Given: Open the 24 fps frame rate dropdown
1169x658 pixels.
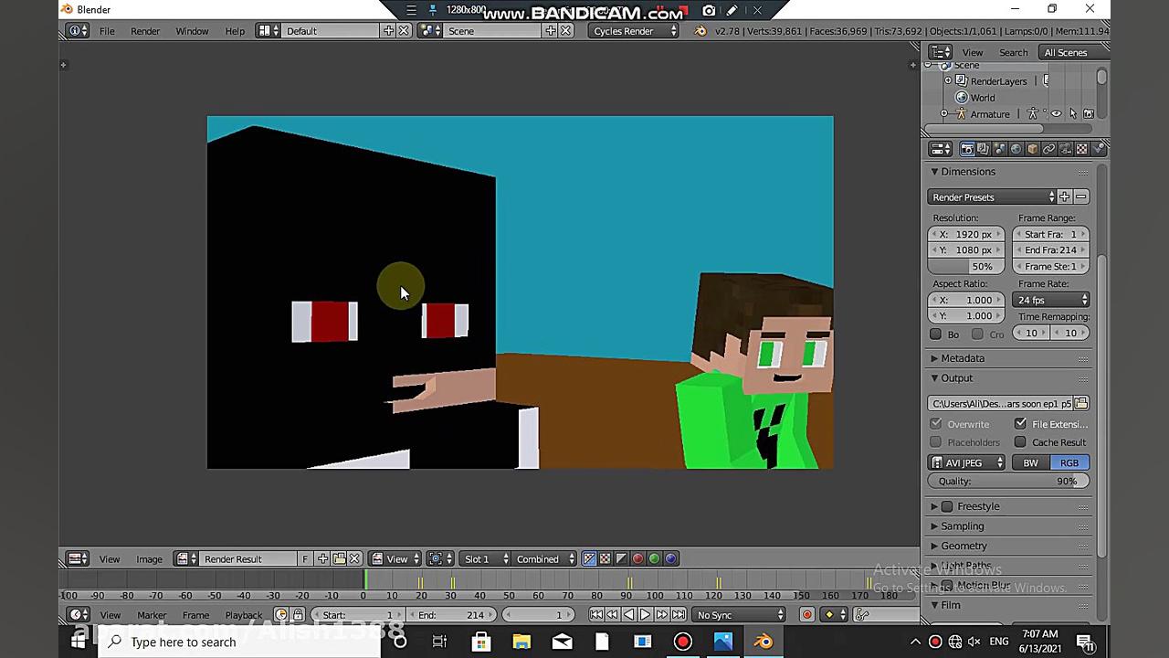Looking at the screenshot, I should click(x=1051, y=301).
